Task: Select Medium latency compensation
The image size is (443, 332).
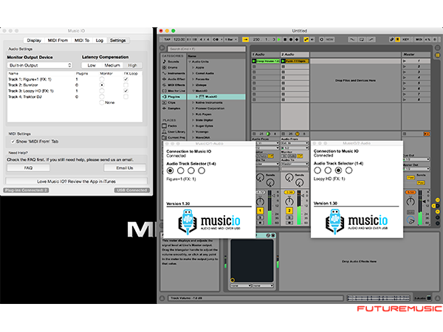Action: (112, 66)
